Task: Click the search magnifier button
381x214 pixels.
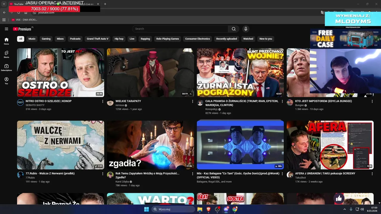Action: click(x=234, y=29)
